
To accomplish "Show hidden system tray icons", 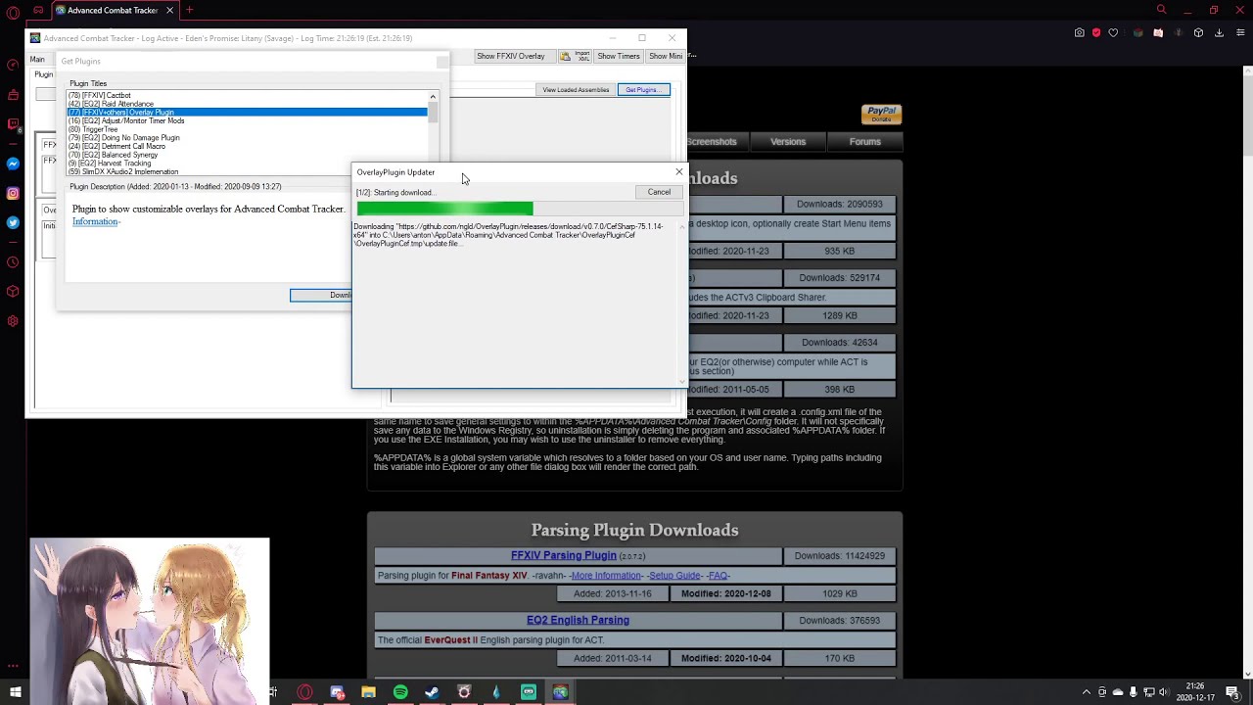I will coord(1086,692).
